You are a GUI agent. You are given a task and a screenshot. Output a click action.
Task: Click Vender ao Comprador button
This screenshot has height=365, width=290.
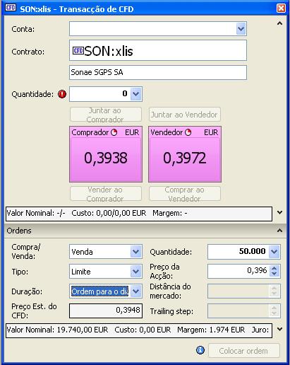pos(106,194)
